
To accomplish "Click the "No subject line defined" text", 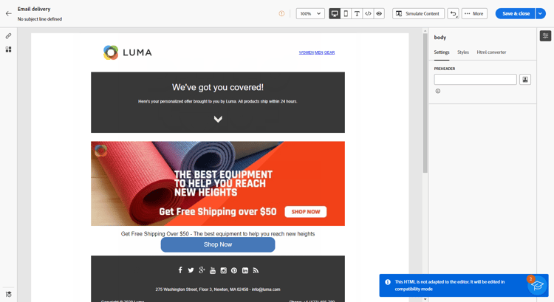I will tap(40, 19).
